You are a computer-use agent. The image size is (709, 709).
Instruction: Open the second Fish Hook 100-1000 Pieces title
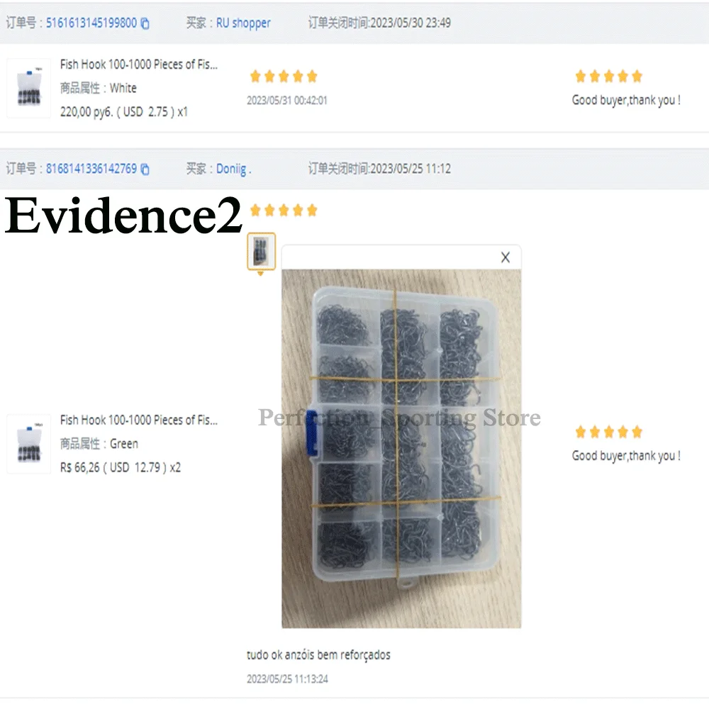tap(139, 420)
